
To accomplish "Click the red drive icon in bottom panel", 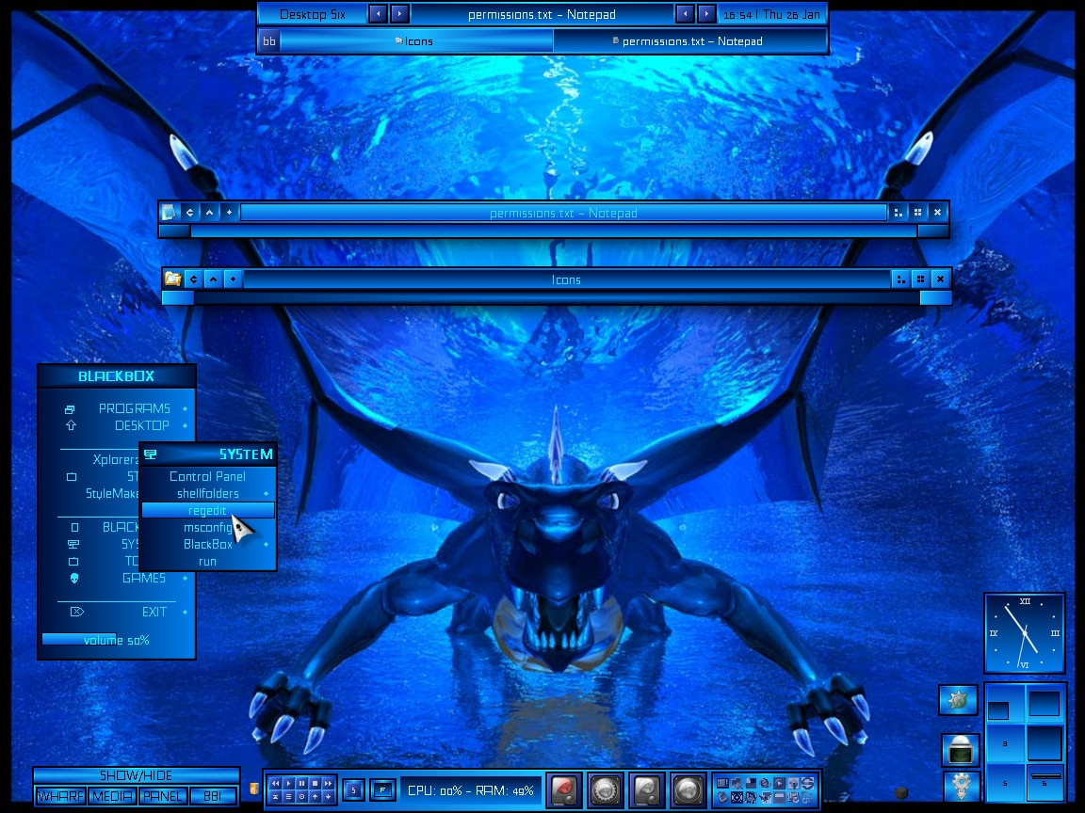I will tap(565, 790).
